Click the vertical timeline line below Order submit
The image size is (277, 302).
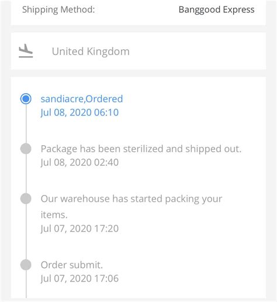(26, 284)
